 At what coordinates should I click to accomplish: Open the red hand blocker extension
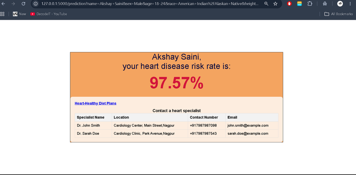tap(289, 3)
